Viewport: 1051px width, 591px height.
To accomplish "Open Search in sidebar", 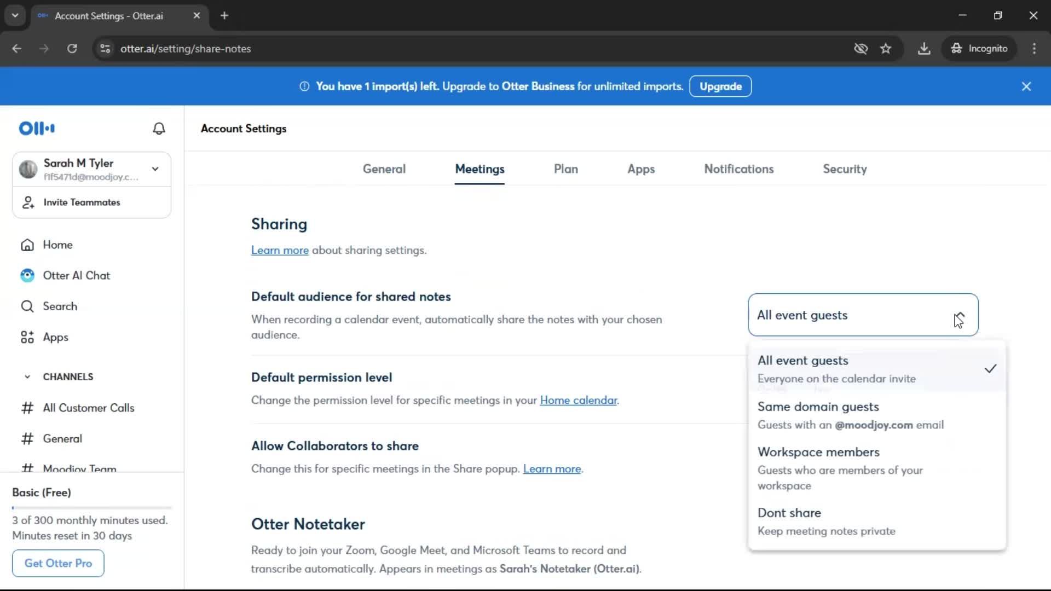I will point(60,306).
